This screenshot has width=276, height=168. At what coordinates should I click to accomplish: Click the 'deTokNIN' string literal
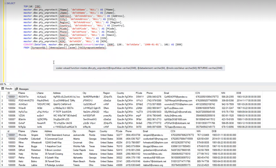(x=76, y=41)
